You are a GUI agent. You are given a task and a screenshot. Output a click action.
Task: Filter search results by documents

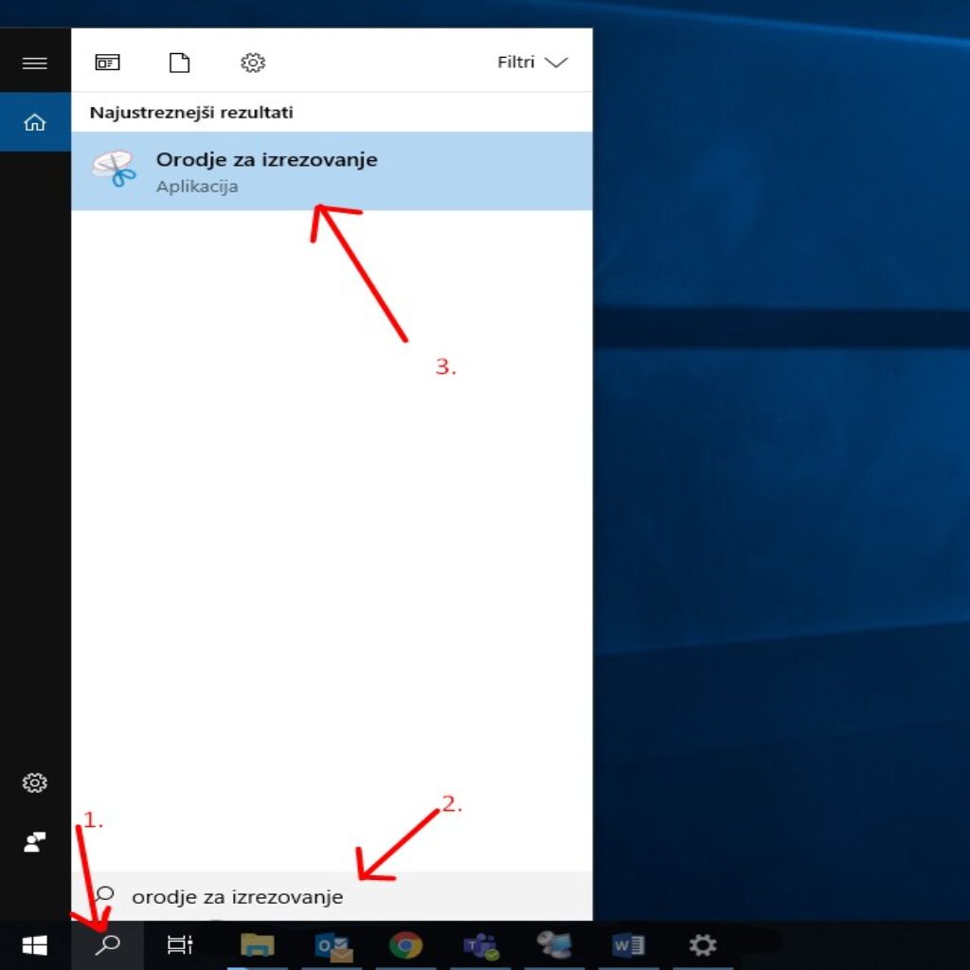coord(179,63)
